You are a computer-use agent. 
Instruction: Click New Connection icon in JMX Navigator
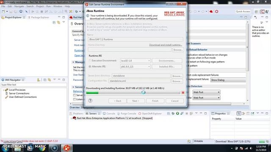[x=39, y=80]
